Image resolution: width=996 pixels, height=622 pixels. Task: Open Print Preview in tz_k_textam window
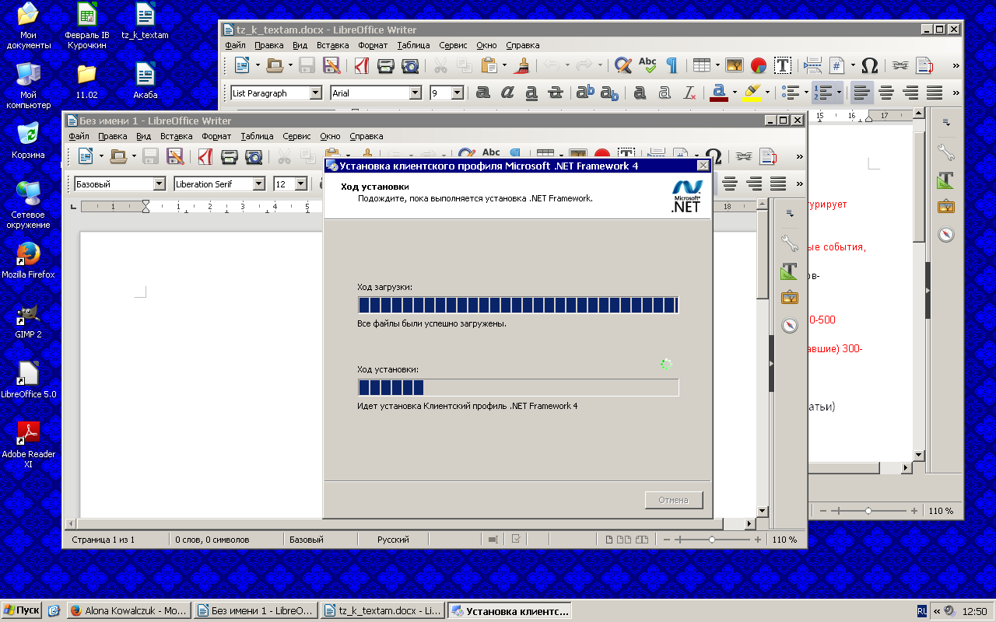pos(409,65)
